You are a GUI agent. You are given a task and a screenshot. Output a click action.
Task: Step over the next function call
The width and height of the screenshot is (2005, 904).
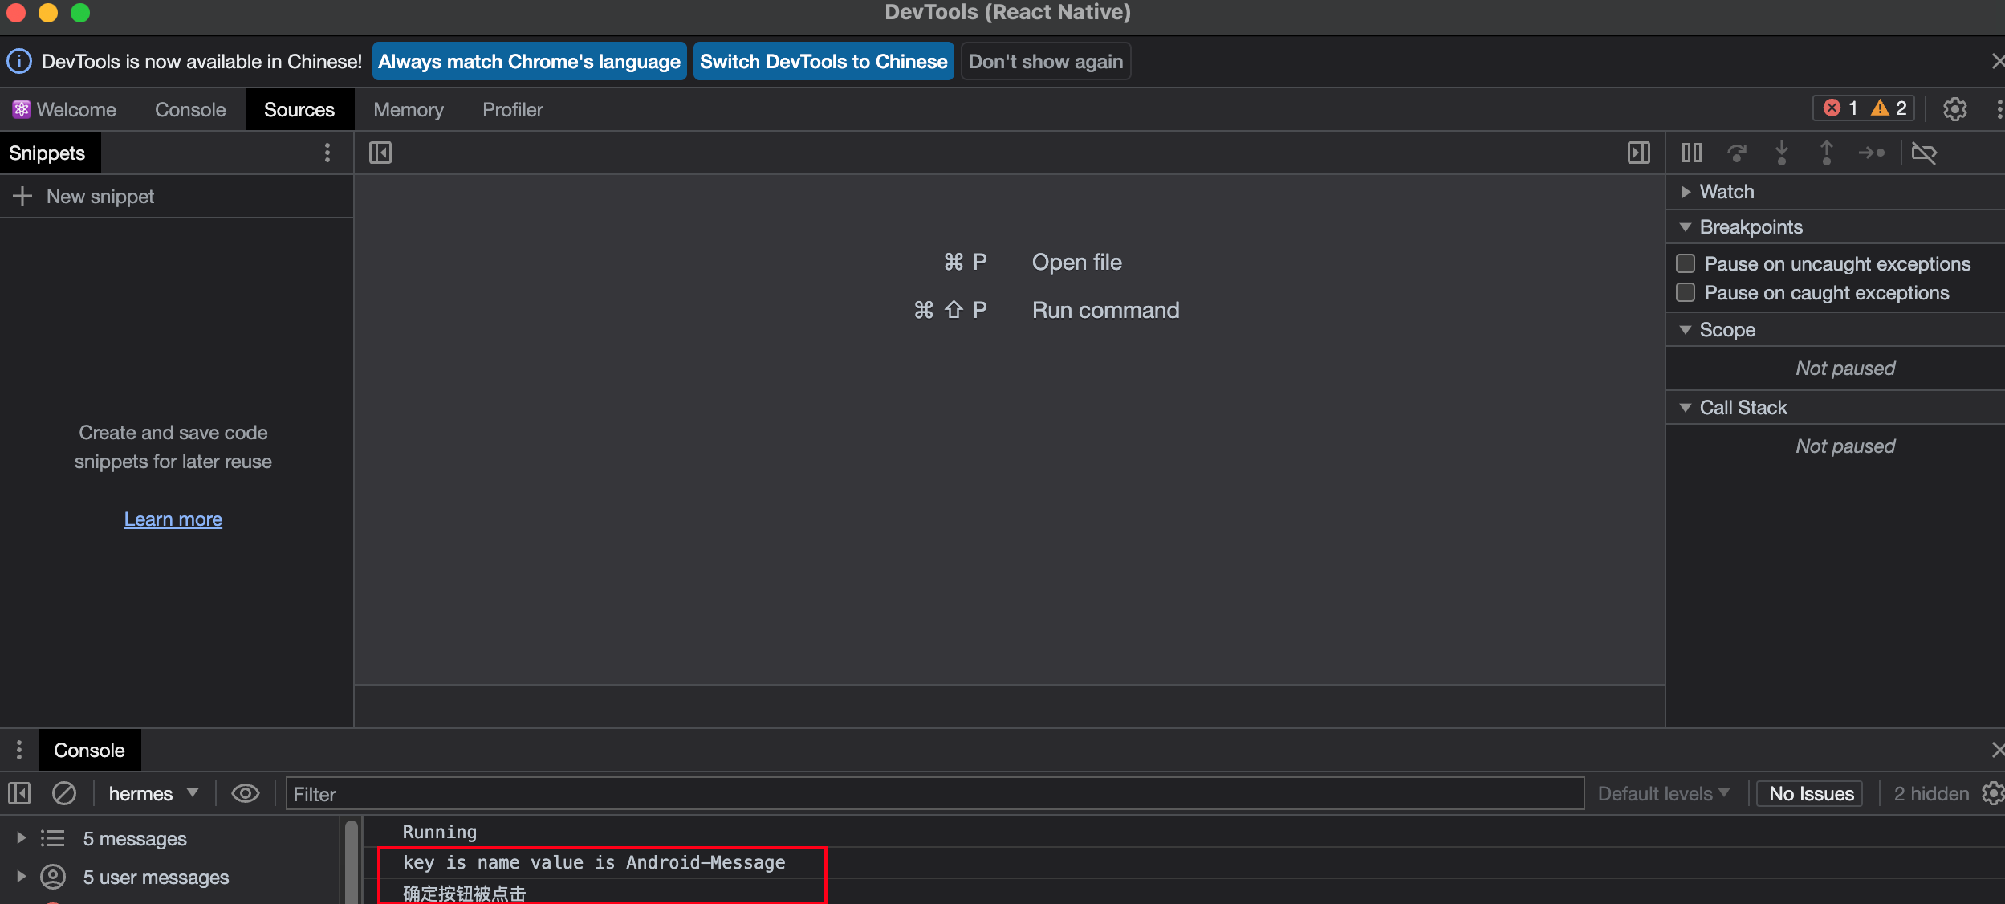click(x=1737, y=153)
